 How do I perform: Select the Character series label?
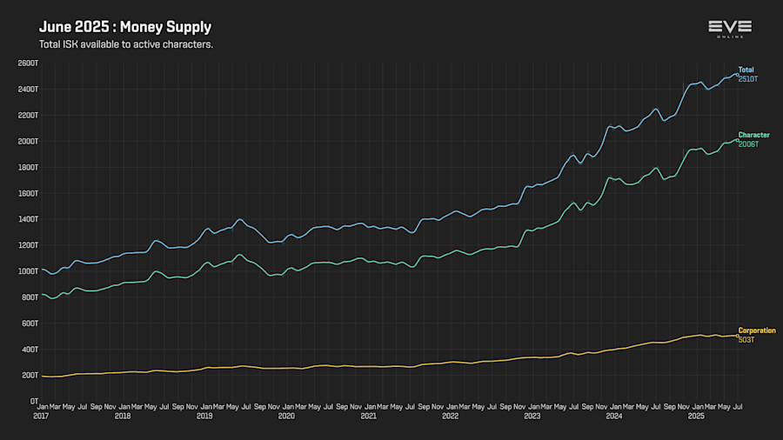tap(754, 135)
